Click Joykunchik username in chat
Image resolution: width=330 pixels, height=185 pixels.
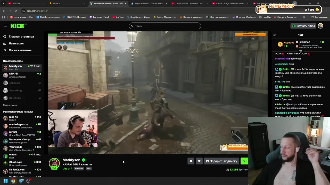coord(281,64)
